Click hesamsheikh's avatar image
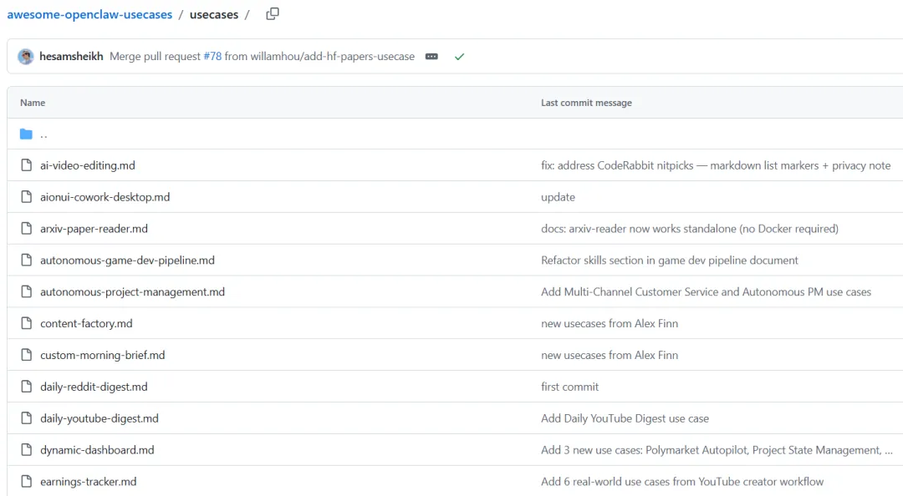The image size is (903, 496). 26,57
